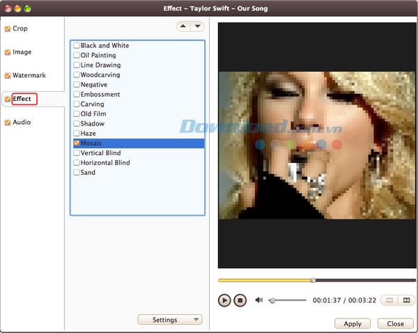This screenshot has width=418, height=333.
Task: Open the Settings dropdown menu
Action: (170, 320)
